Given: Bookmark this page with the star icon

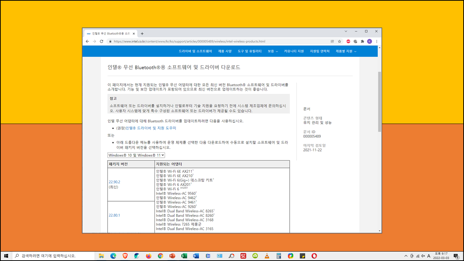Looking at the screenshot, I should 340,41.
